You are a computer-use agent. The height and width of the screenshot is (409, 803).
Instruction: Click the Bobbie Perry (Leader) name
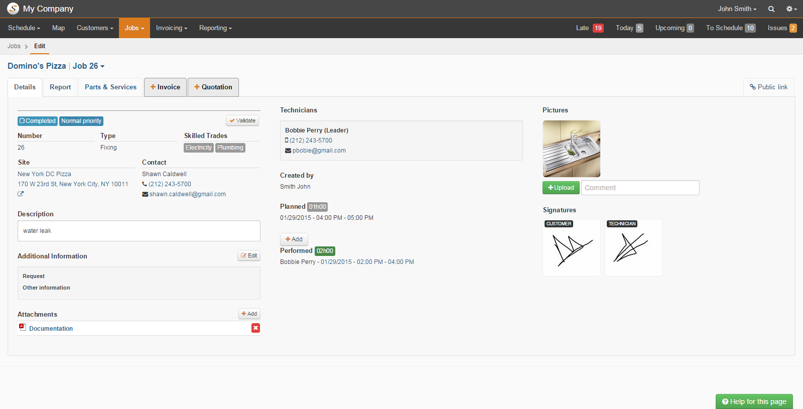coord(317,130)
